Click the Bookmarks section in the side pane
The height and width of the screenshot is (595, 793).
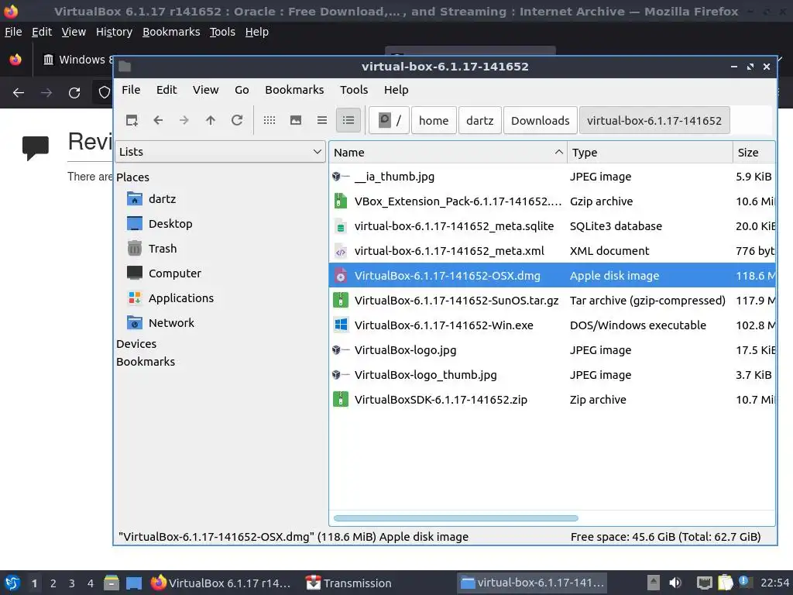(146, 362)
